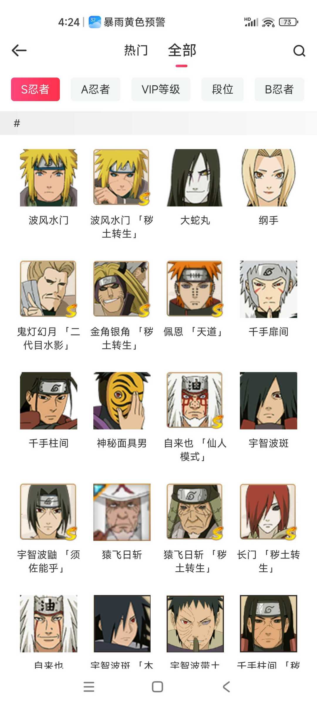
Task: Tap Android recent apps menu icon
Action: pyautogui.click(x=89, y=687)
